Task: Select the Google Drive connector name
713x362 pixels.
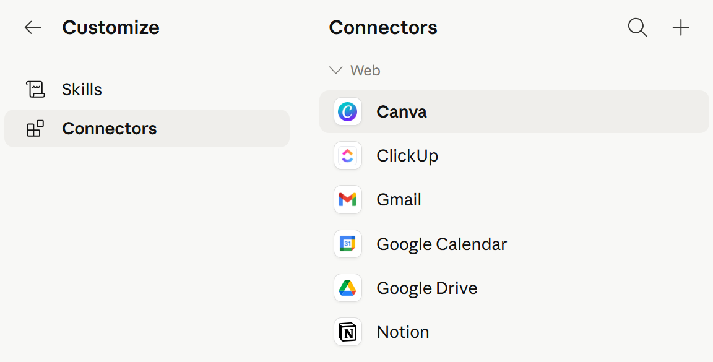Action: tap(427, 288)
